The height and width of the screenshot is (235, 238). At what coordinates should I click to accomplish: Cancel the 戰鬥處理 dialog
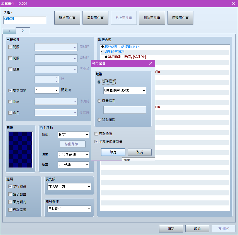coord(140,152)
